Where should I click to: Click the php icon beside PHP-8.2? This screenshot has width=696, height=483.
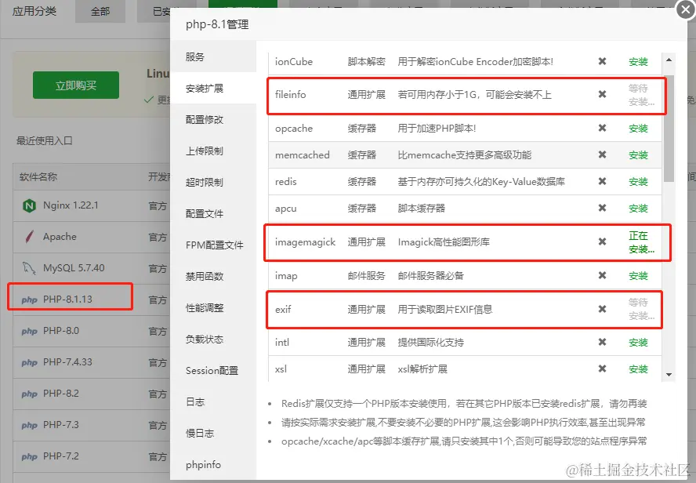point(29,394)
